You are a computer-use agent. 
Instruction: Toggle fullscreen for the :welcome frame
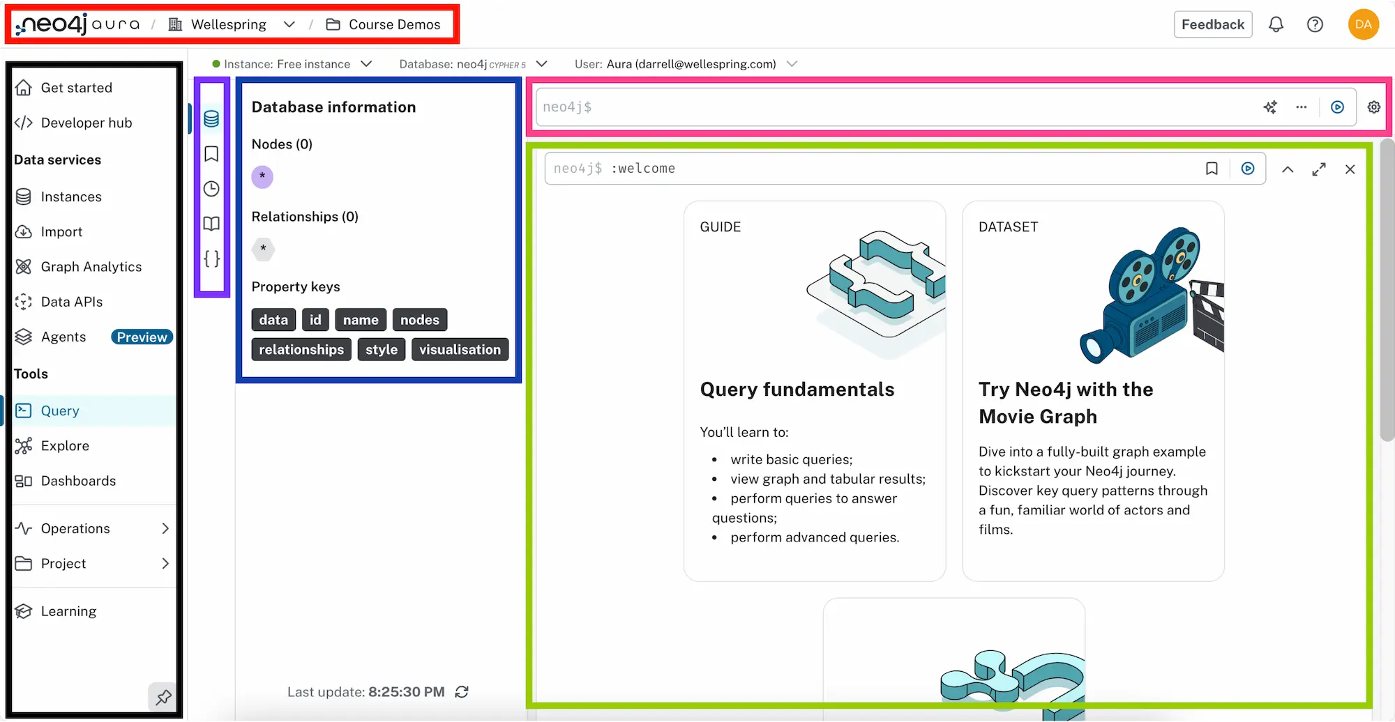tap(1318, 169)
